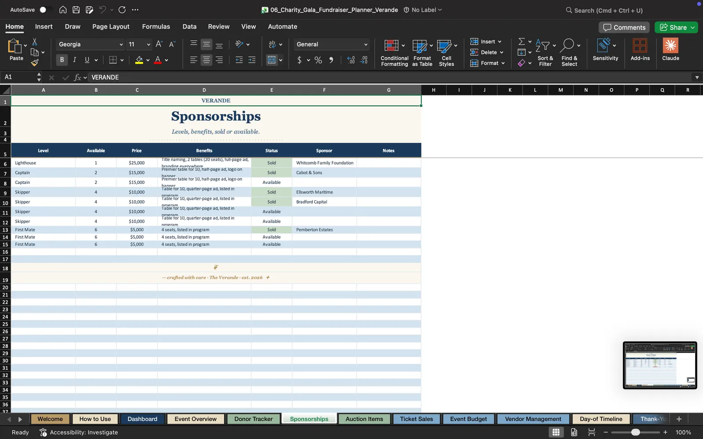Switch to Page Layout view icon

(574, 432)
